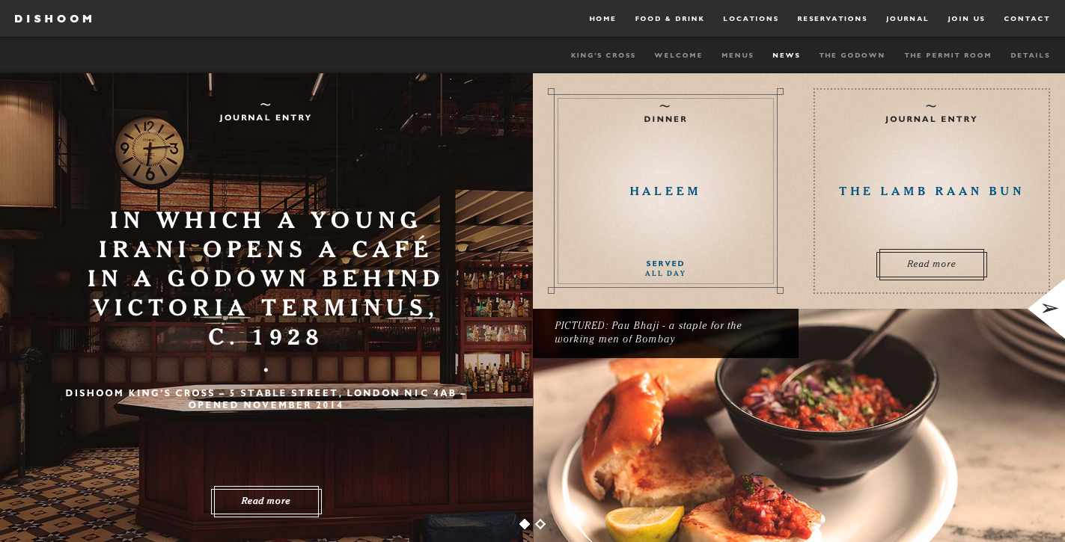Open the Food & Drink menu
Screen dimensions: 1065x542
point(670,19)
